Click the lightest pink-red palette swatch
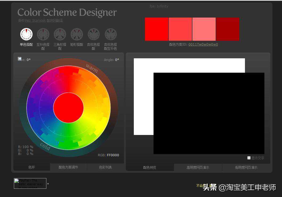The height and width of the screenshot is (197, 282). pos(204,29)
